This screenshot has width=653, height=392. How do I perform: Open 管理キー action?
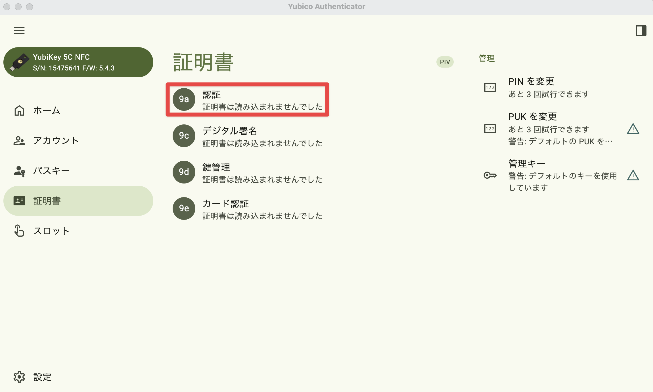[562, 175]
